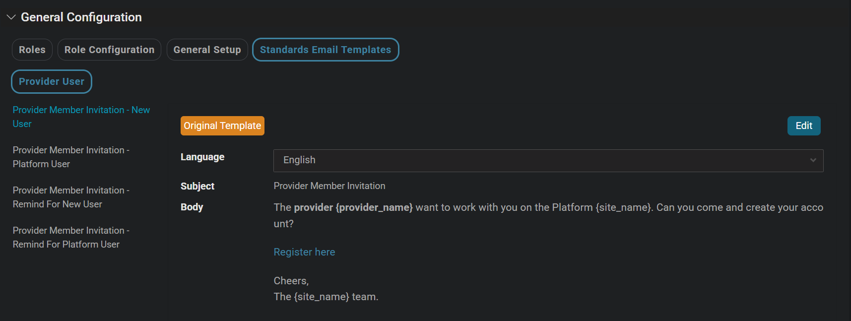Viewport: 851px width, 321px height.
Task: Collapse the General Configuration chevron
Action: coord(11,17)
